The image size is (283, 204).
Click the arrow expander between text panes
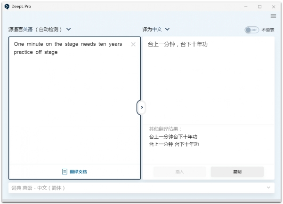tap(142, 107)
